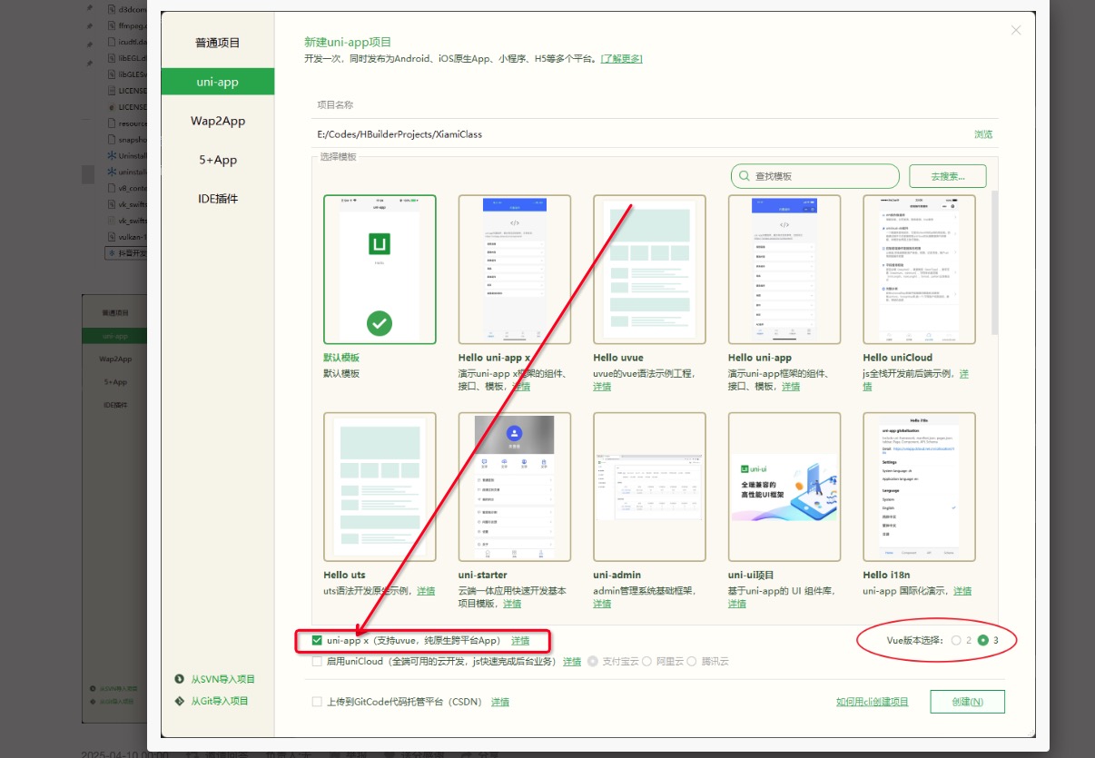Click the magnifier icon in 查找模板 search box
The width and height of the screenshot is (1095, 758).
pos(745,176)
